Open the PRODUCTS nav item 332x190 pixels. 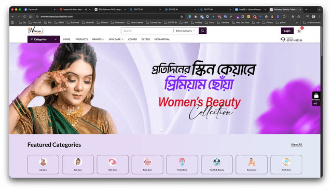click(81, 39)
